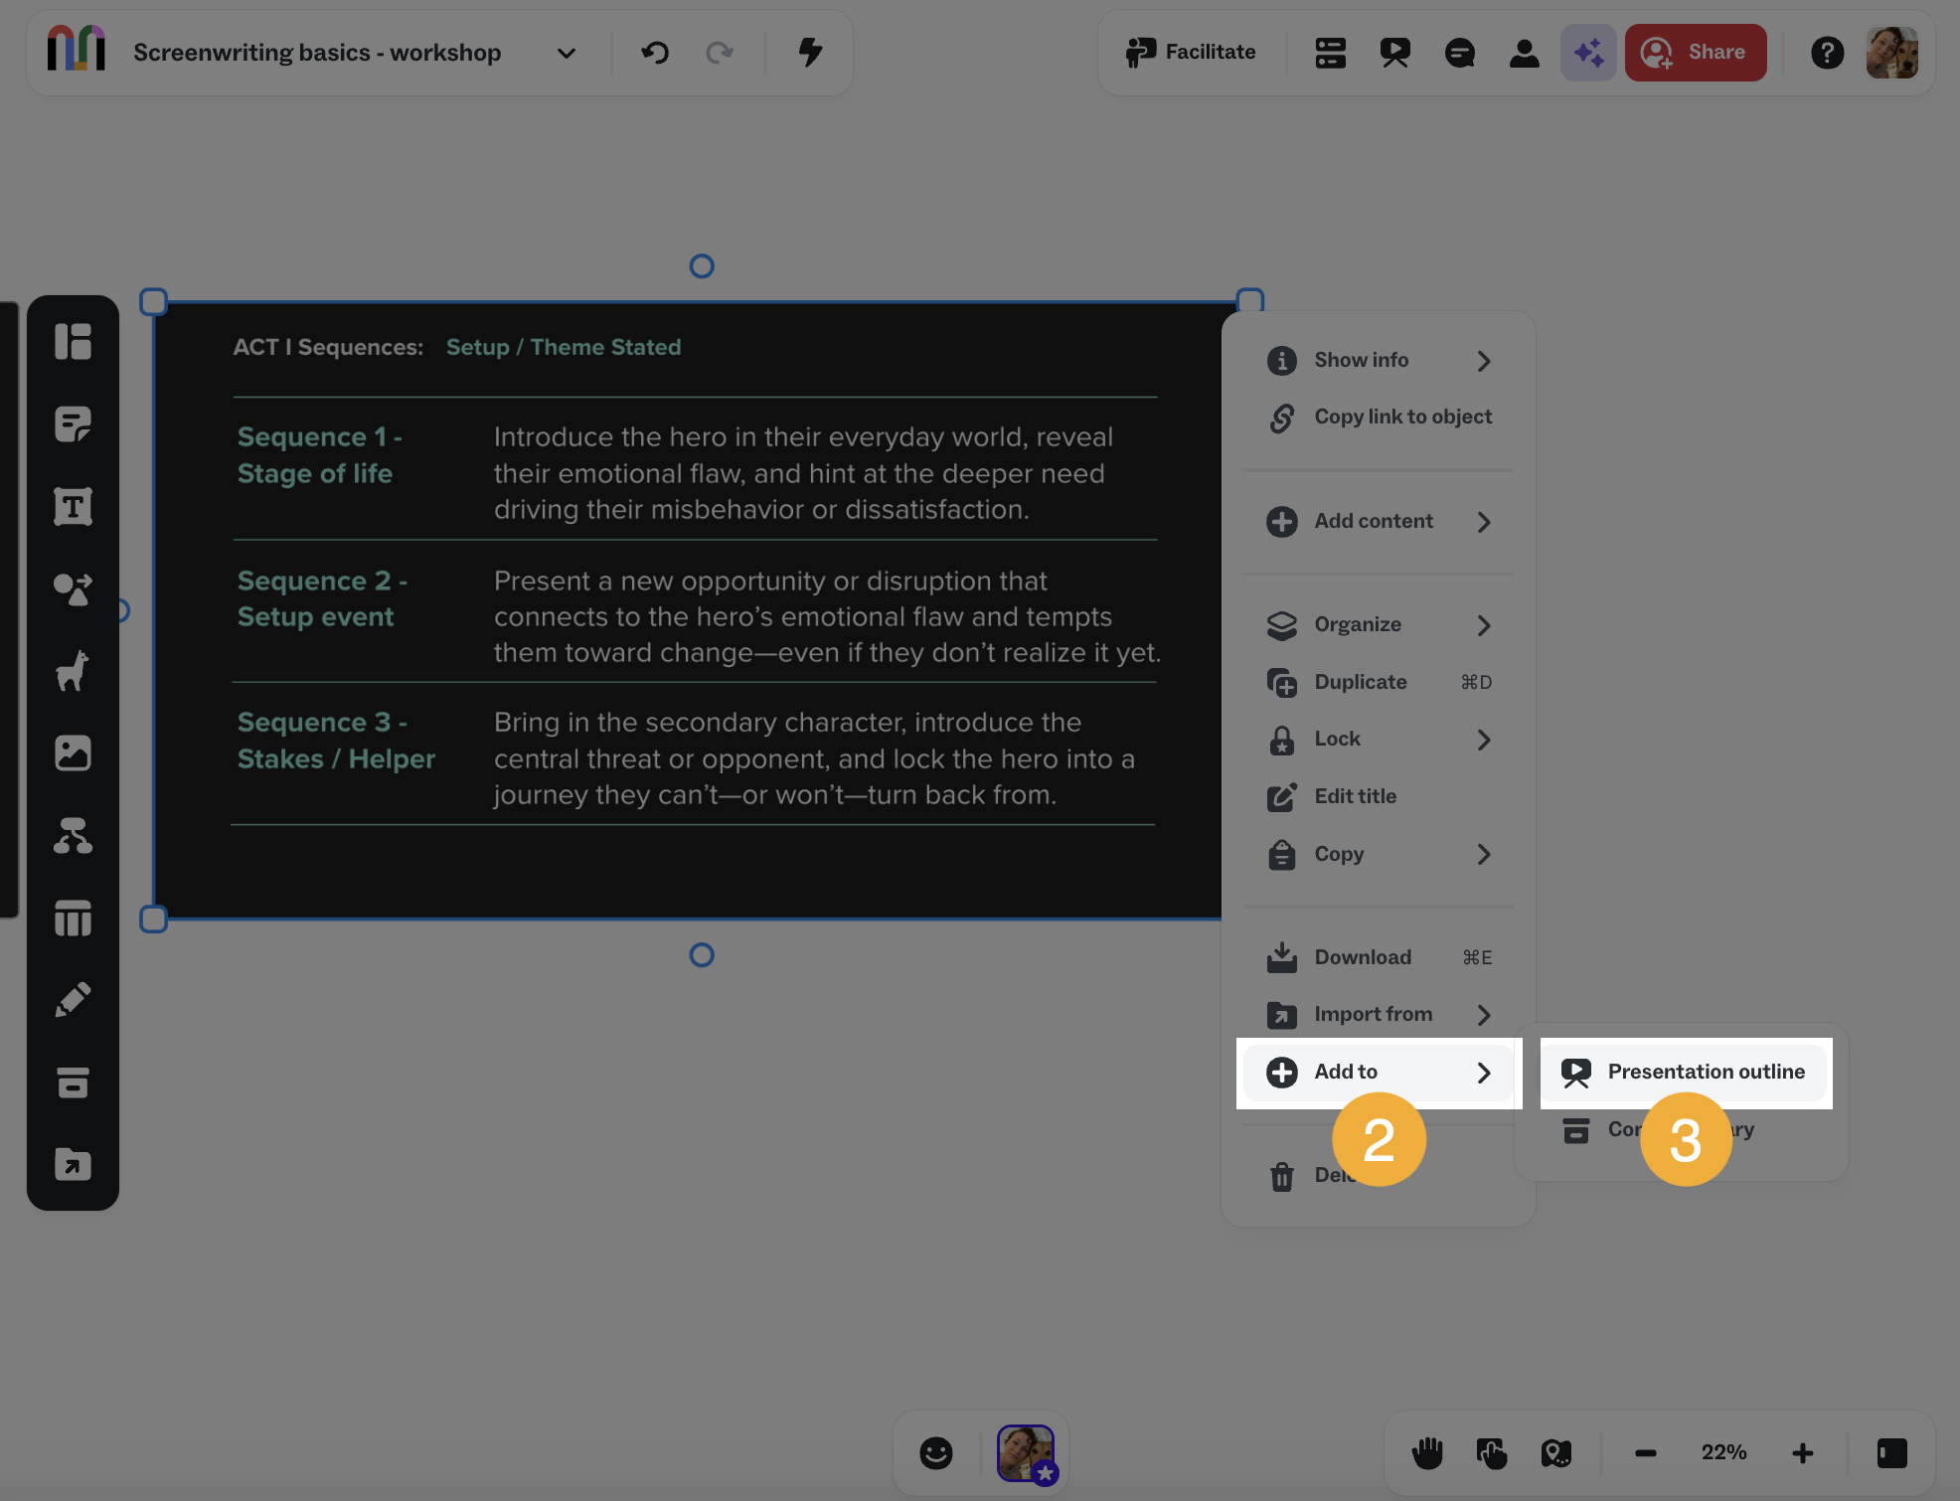
Task: Choose Copy link to object
Action: tap(1378, 417)
